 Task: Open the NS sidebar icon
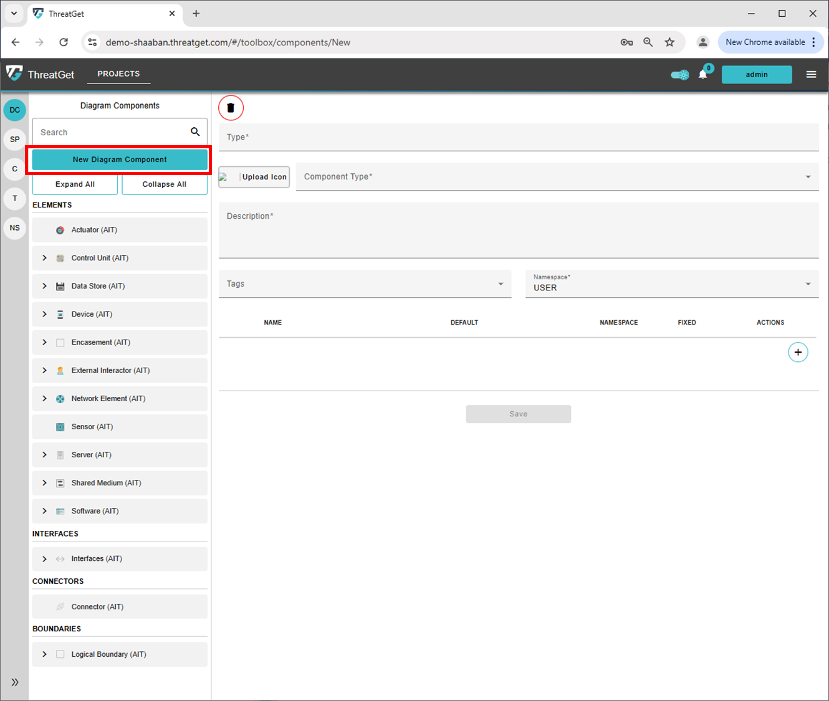point(14,227)
